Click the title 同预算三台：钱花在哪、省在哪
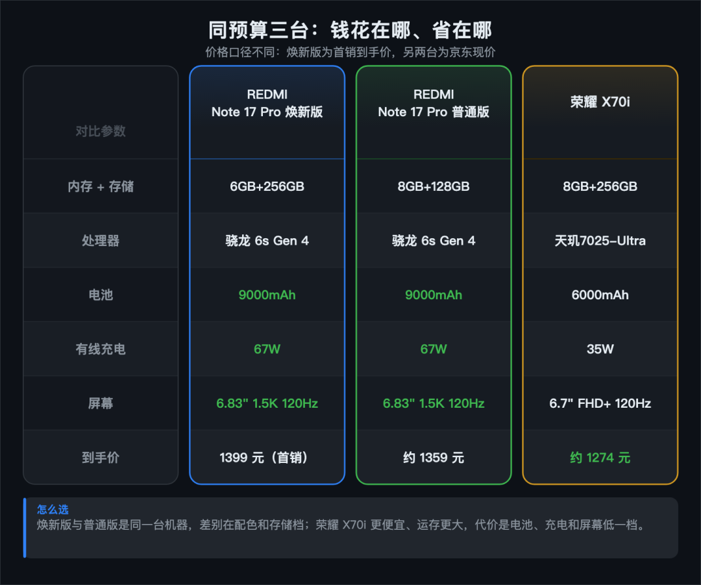Screen dimensions: 701x585 point(350,31)
